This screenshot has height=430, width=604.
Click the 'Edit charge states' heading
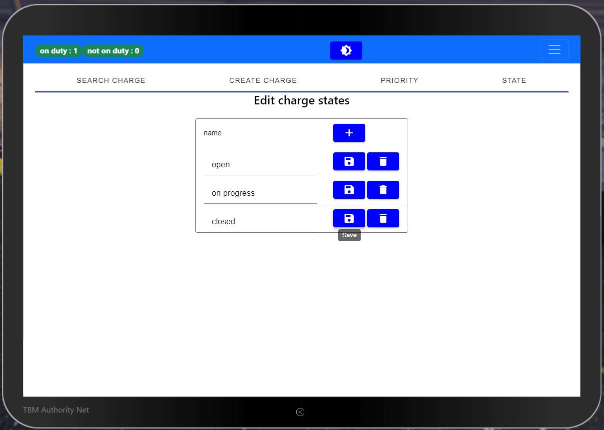302,100
